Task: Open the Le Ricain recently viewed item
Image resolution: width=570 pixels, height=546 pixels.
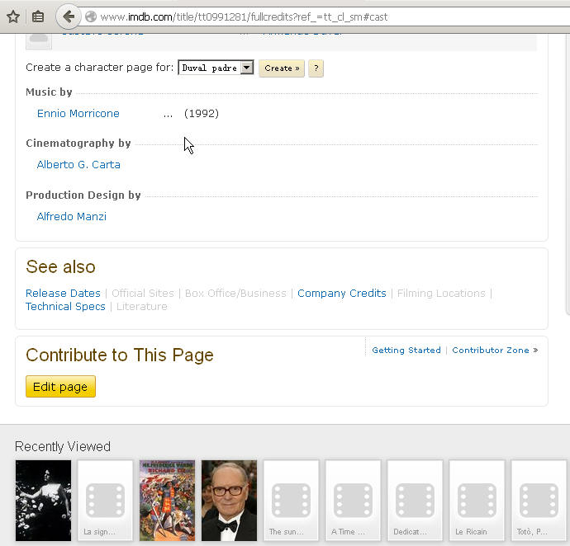Action: [x=477, y=501]
